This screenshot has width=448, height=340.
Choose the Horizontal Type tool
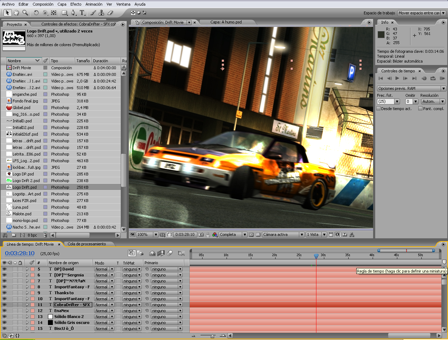click(x=82, y=13)
